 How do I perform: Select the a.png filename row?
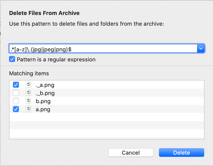click(107, 109)
